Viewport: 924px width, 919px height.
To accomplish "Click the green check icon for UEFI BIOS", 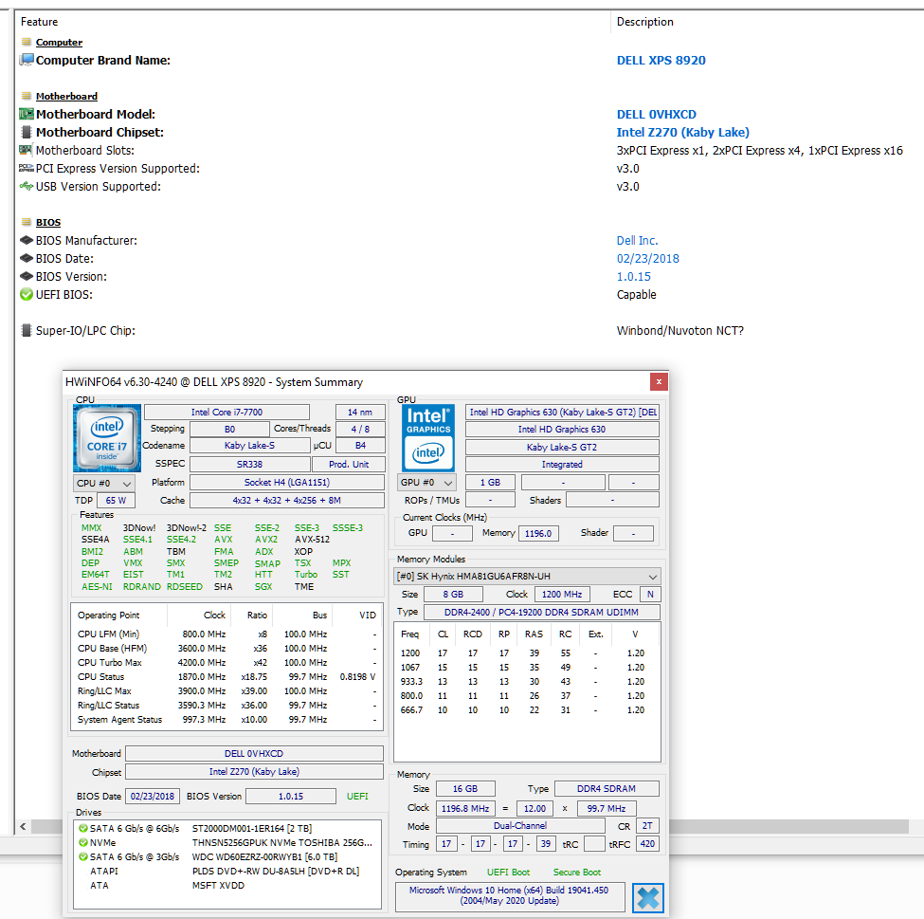I will pyautogui.click(x=27, y=294).
